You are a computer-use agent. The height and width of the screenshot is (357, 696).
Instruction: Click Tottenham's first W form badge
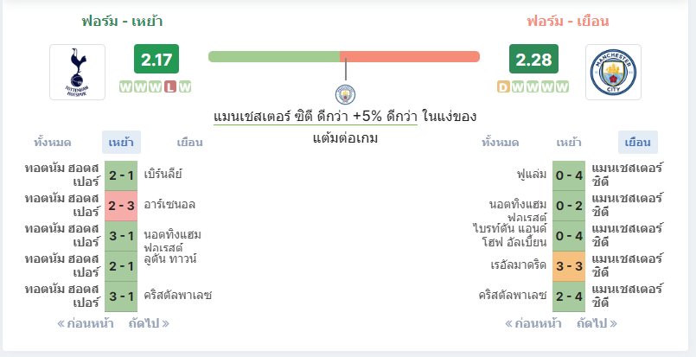tap(125, 87)
